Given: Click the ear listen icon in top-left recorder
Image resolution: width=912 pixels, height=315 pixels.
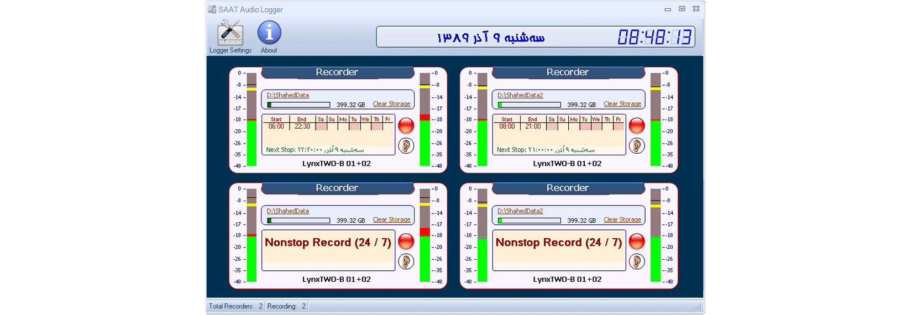Looking at the screenshot, I should (x=406, y=146).
